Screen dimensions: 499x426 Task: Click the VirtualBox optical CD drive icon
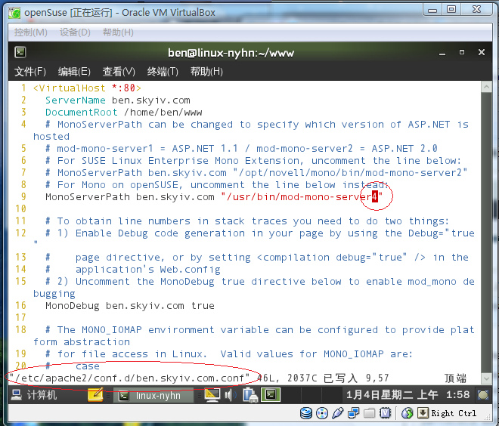(322, 413)
